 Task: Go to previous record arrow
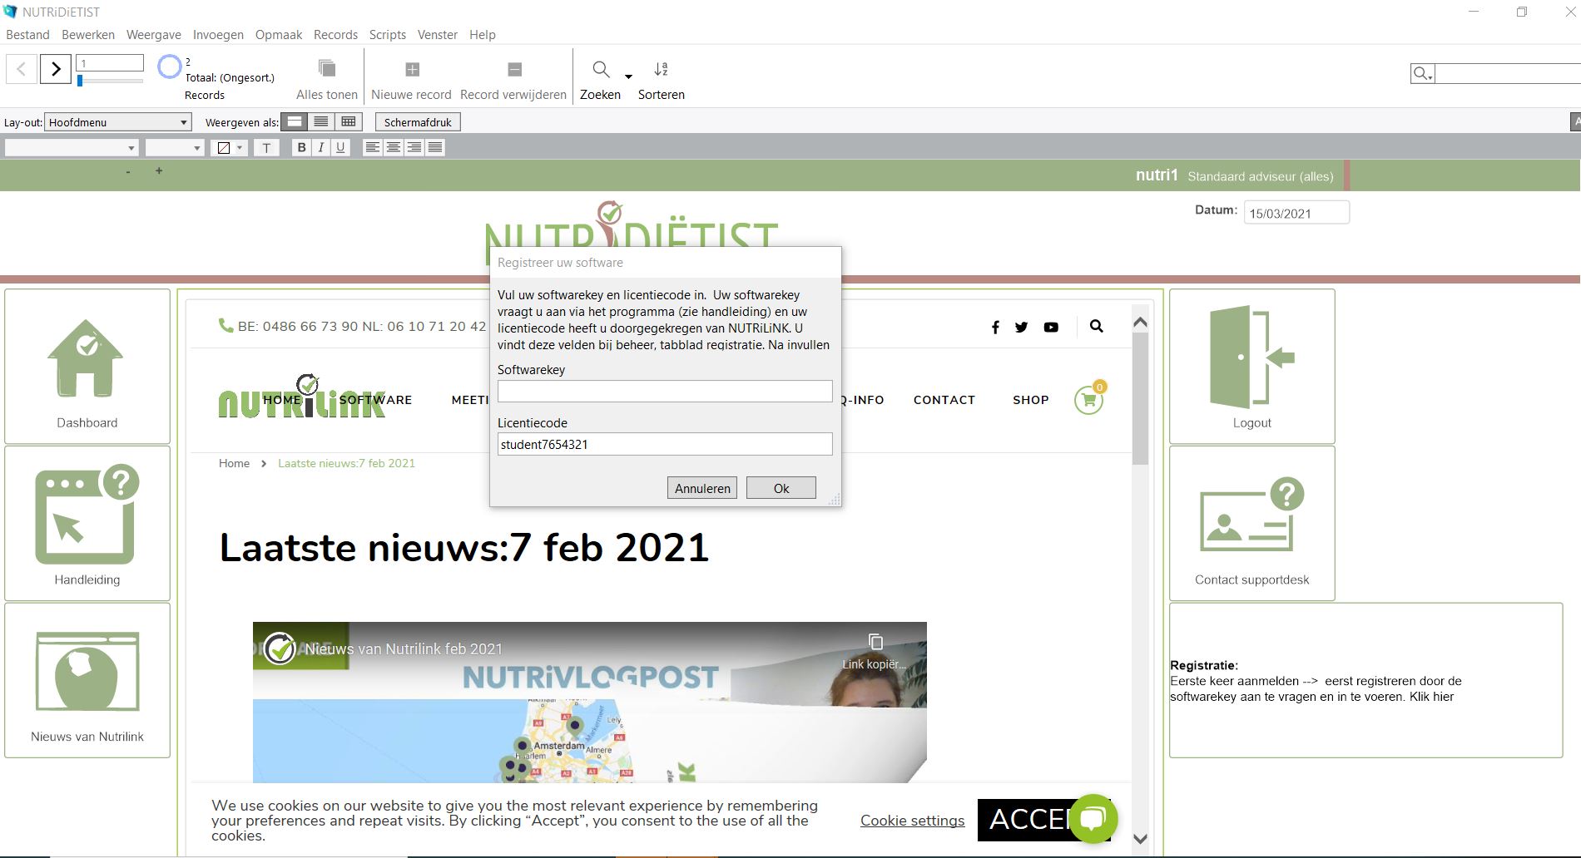22,69
